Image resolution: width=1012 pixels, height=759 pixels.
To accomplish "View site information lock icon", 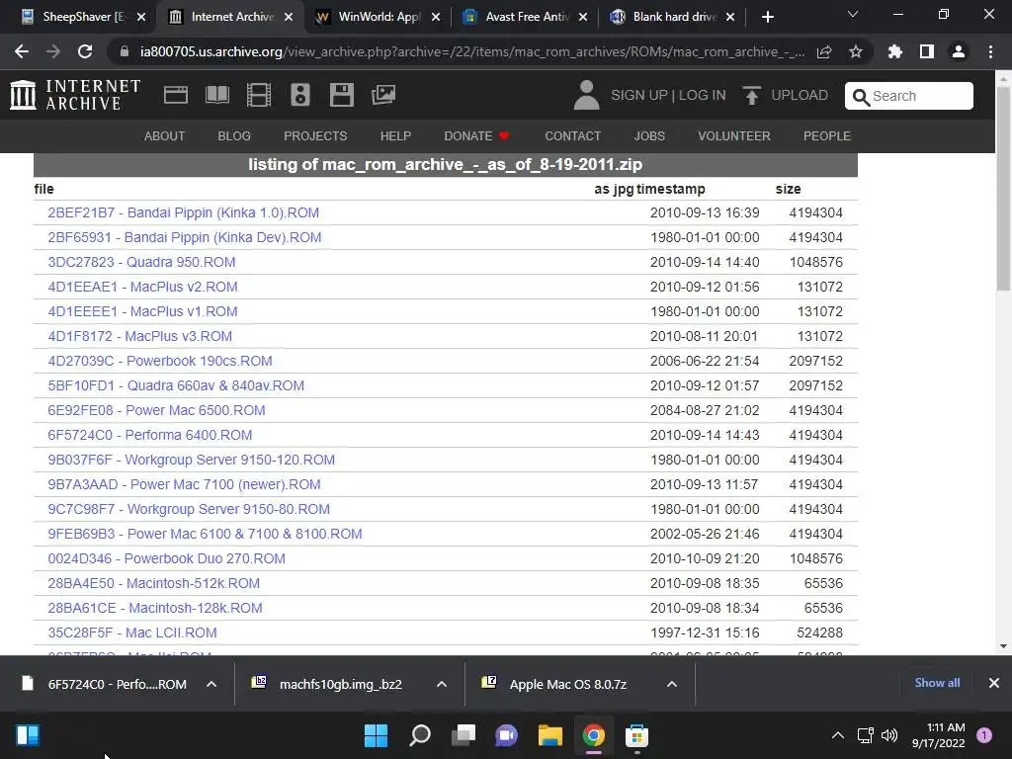I will click(x=124, y=51).
